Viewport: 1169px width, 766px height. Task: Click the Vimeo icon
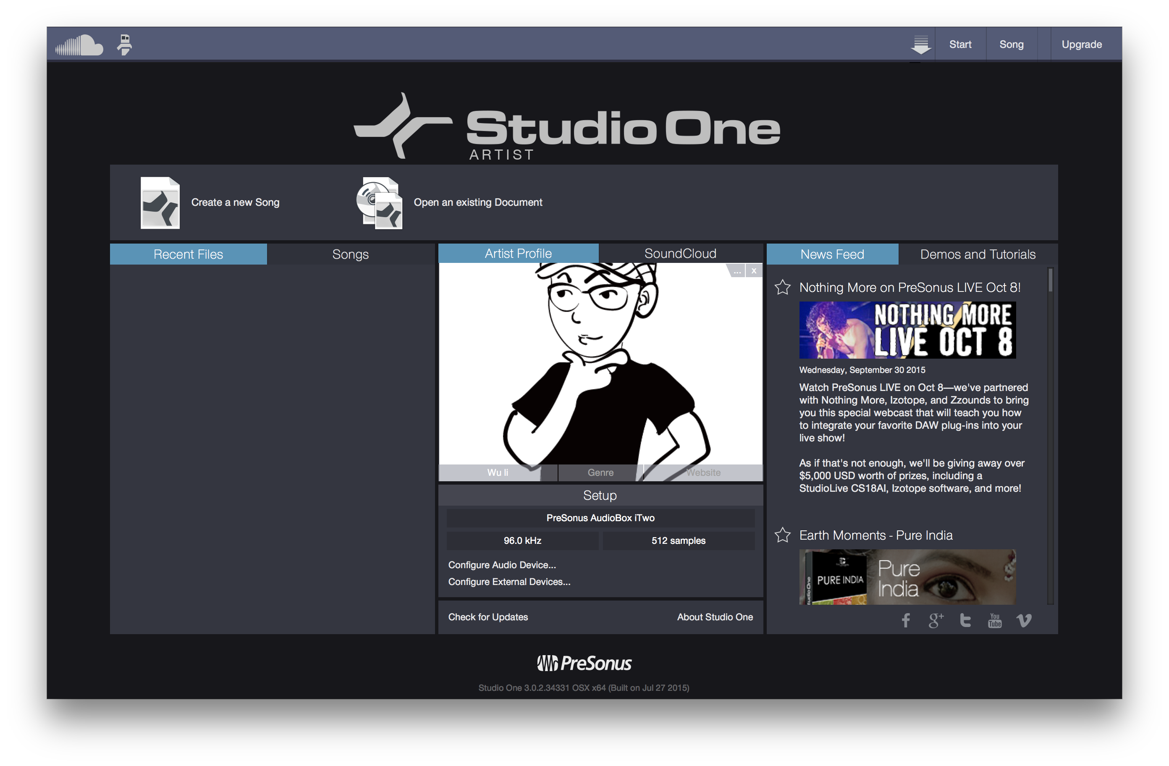(1024, 620)
